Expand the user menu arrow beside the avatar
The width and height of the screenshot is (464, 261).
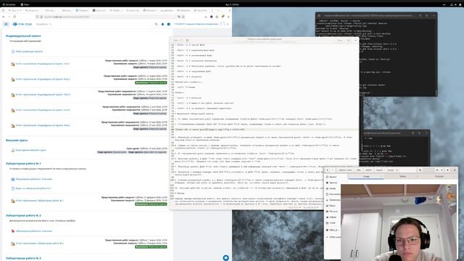point(228,24)
